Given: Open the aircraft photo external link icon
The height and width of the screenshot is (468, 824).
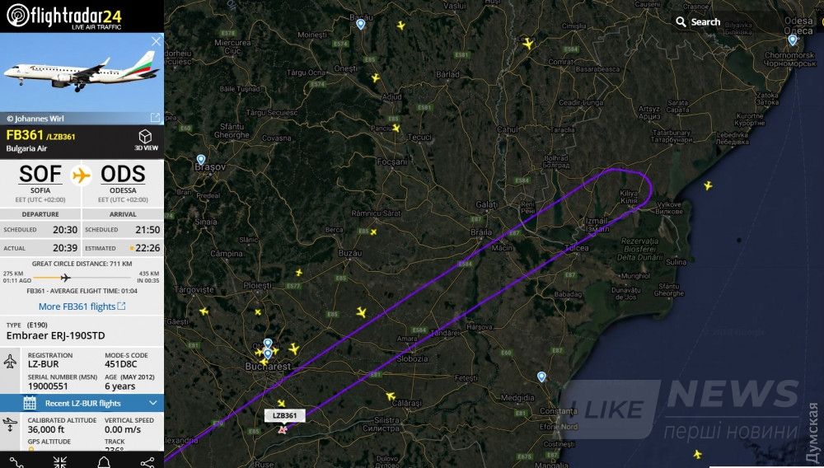Looking at the screenshot, I should pos(155,118).
